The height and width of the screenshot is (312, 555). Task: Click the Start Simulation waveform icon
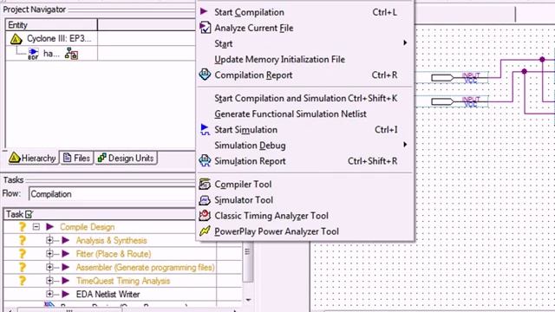point(205,129)
